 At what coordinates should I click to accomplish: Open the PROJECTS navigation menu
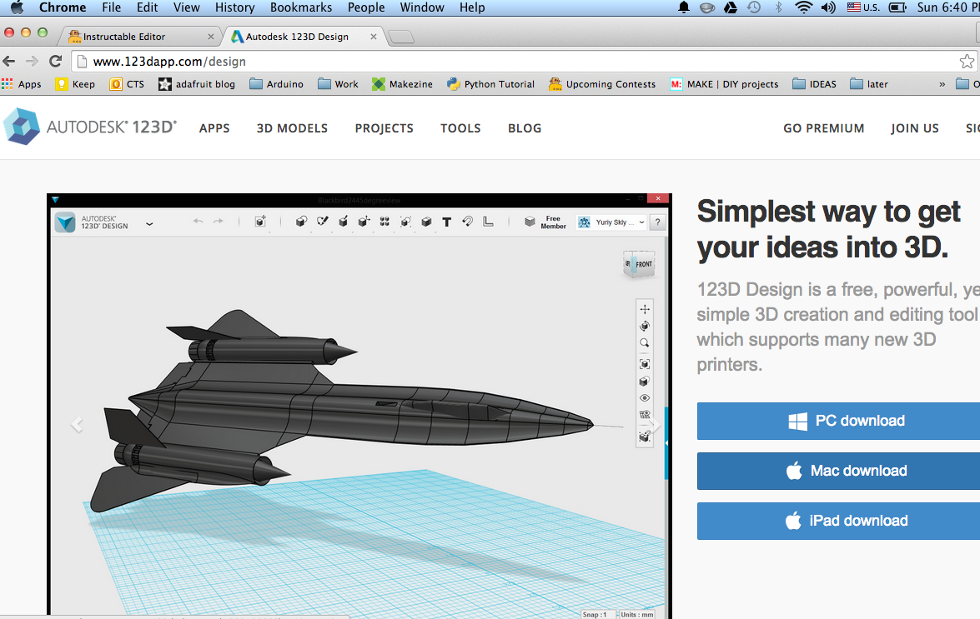coord(384,128)
